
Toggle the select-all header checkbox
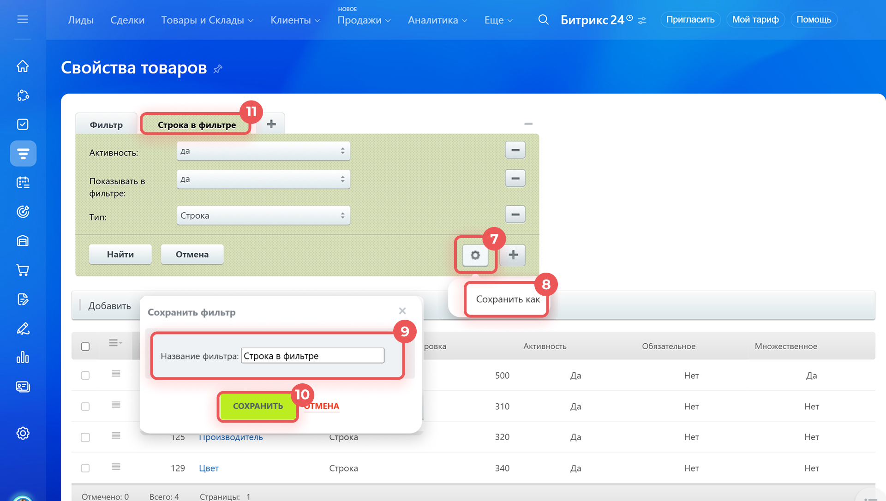[x=85, y=346]
